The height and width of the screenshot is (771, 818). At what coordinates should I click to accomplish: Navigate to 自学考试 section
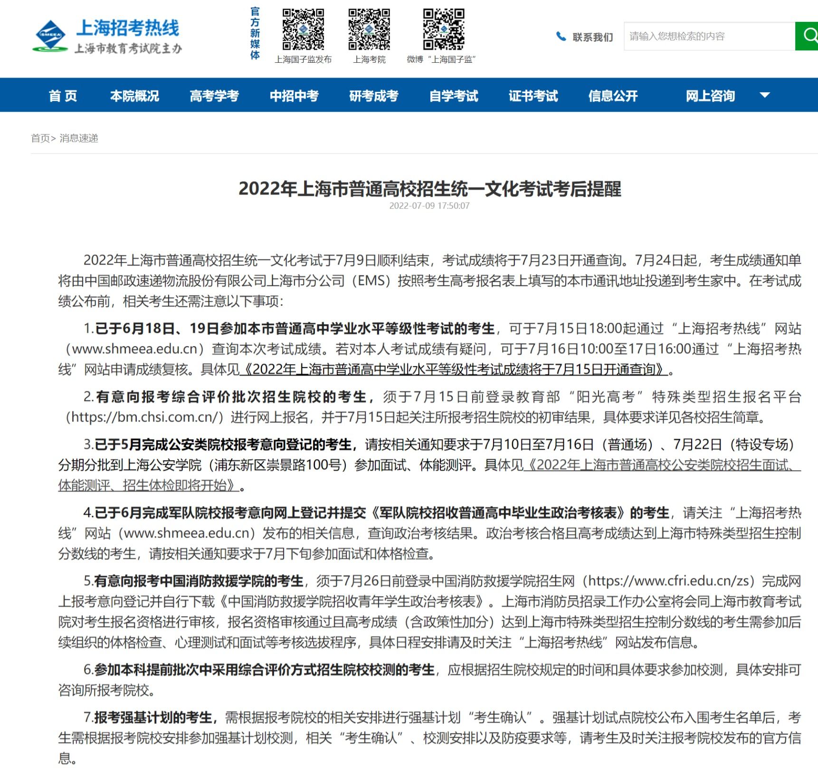click(454, 96)
